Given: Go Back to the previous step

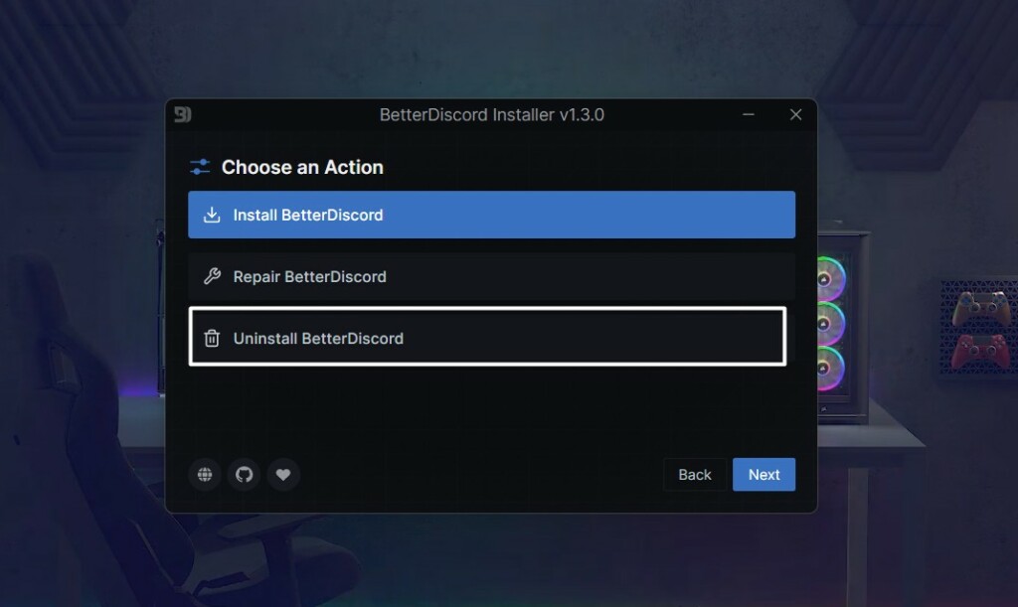Looking at the screenshot, I should pos(694,475).
